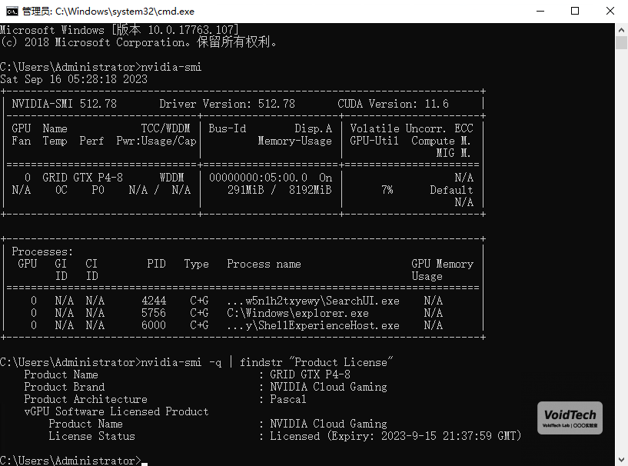Click GRID GTX P4-8 in GPU table

[82, 178]
